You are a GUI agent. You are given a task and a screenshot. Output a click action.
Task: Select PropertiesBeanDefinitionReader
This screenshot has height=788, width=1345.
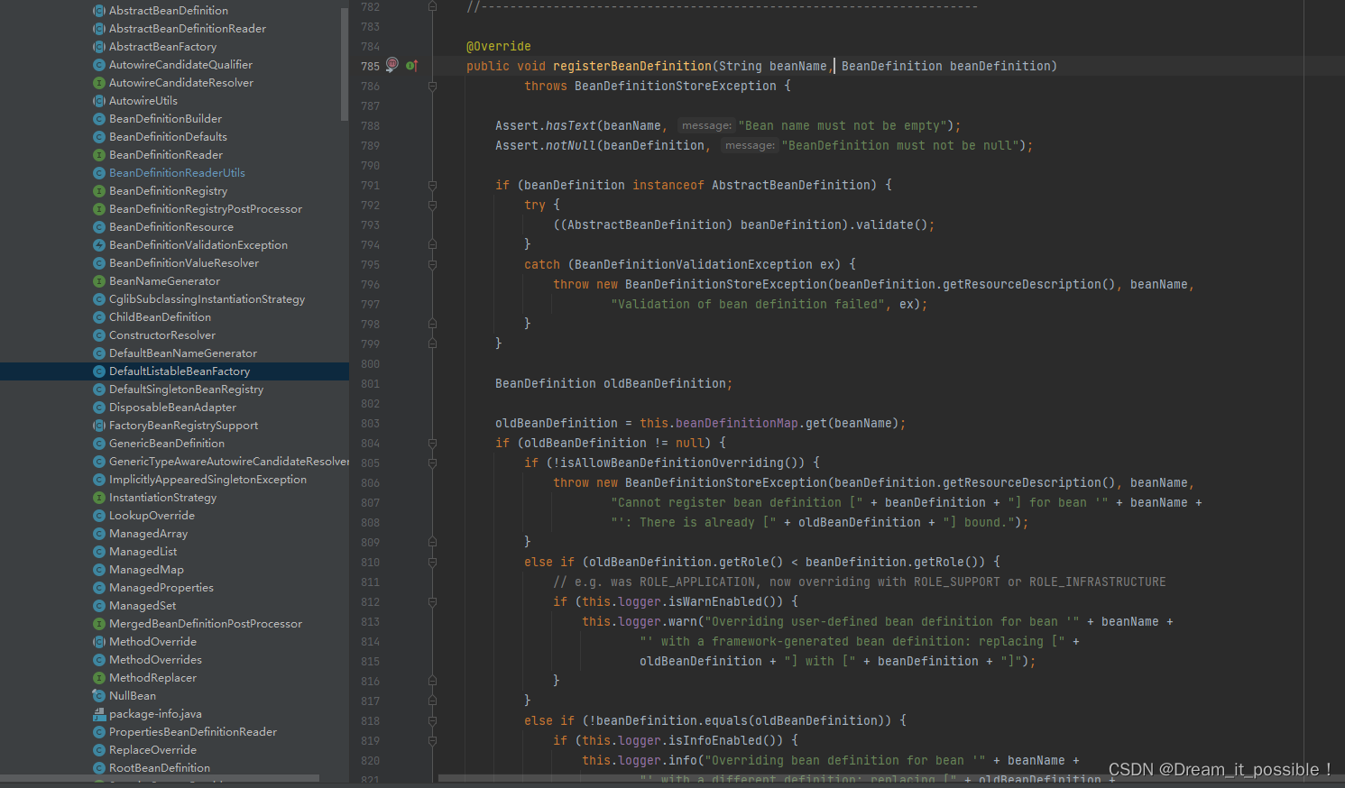point(193,732)
